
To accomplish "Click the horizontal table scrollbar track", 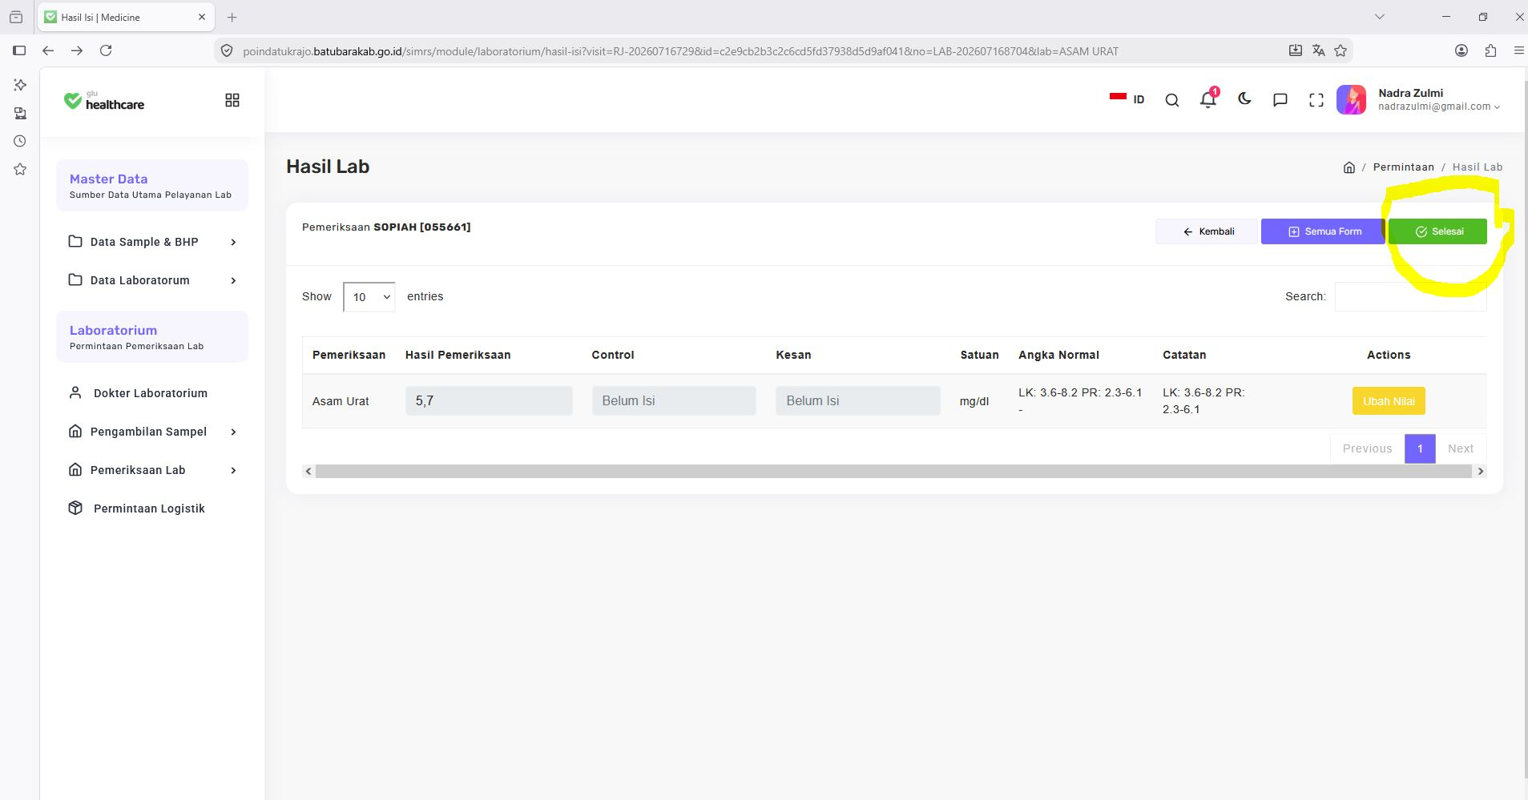I will (x=893, y=472).
